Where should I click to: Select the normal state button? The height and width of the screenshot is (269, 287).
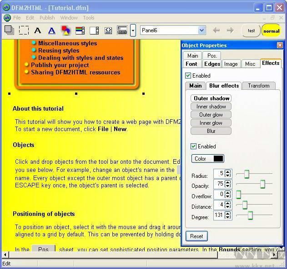pyautogui.click(x=271, y=31)
